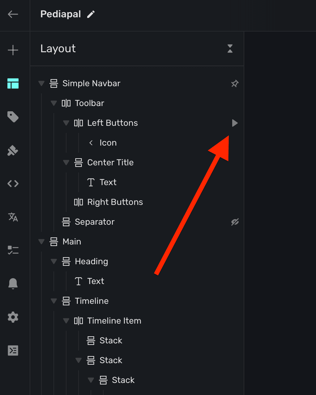Open the translation languages sidebar icon
The image size is (316, 395).
[13, 217]
